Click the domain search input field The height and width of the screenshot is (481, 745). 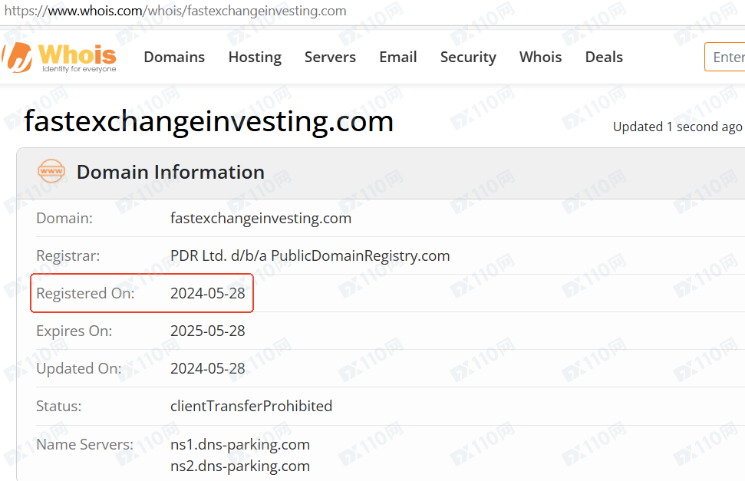click(727, 57)
